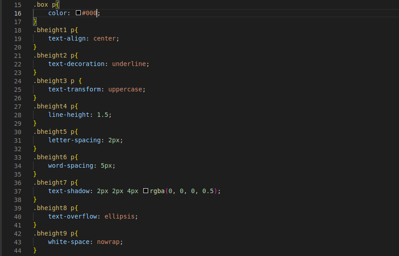
Task: Click the rgba color swatch on line 37
Action: pos(145,191)
